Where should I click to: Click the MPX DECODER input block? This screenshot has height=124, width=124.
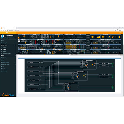(x=33, y=80)
